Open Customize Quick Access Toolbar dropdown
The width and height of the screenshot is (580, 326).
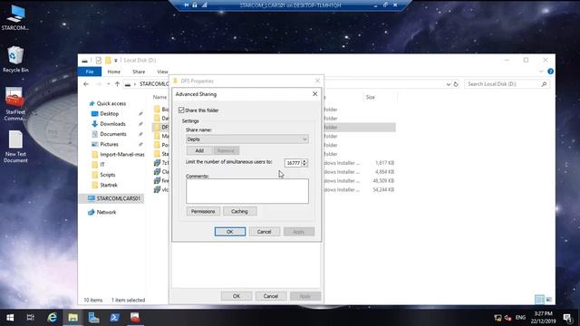point(116,61)
